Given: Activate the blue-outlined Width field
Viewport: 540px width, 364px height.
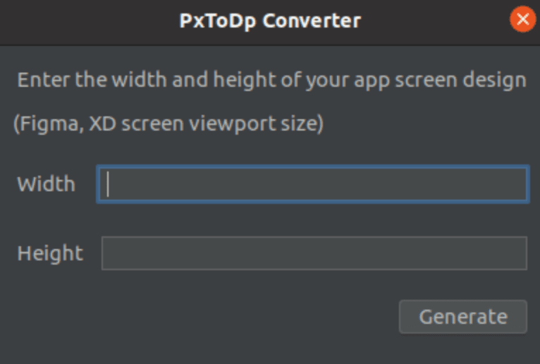Looking at the screenshot, I should pos(313,184).
